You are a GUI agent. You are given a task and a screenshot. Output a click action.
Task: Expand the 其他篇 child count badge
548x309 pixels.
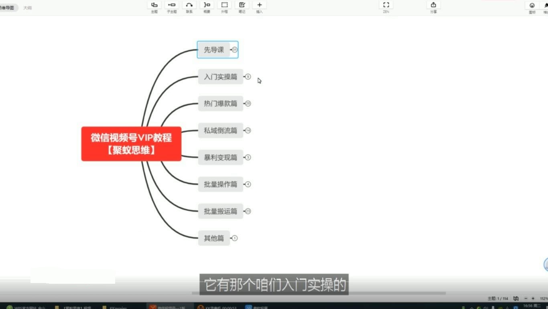click(x=235, y=238)
